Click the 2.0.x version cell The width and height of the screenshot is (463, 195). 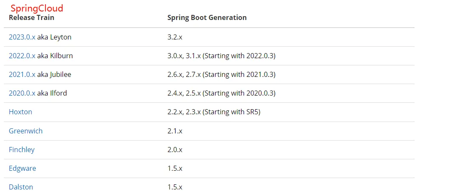175,150
